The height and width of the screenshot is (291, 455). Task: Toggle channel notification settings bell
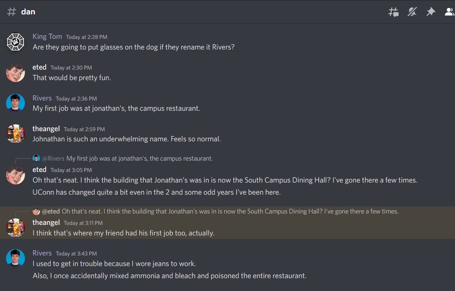pyautogui.click(x=412, y=12)
